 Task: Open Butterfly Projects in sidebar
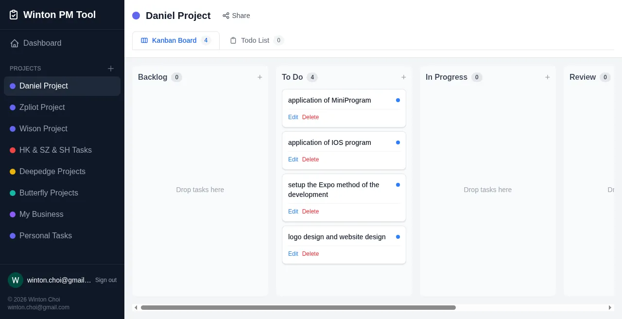62,193
